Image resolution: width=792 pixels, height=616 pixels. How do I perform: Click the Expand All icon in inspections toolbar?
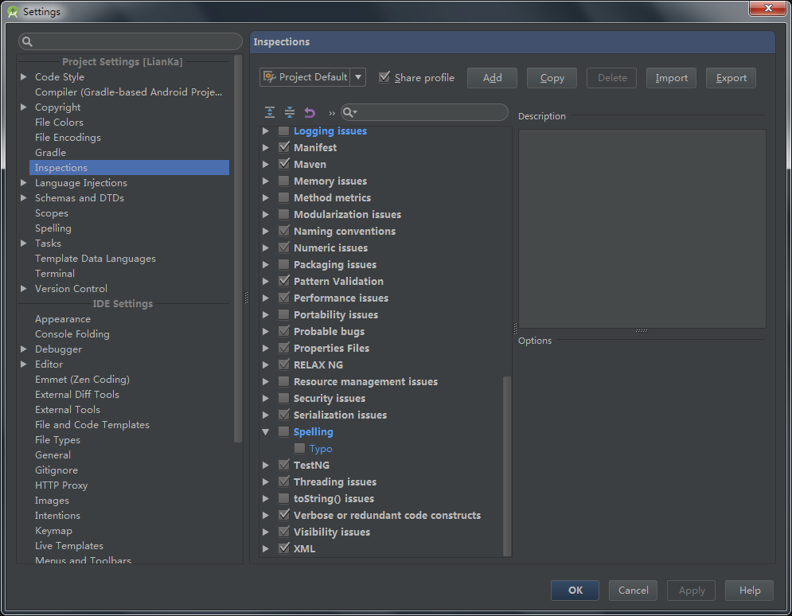270,113
